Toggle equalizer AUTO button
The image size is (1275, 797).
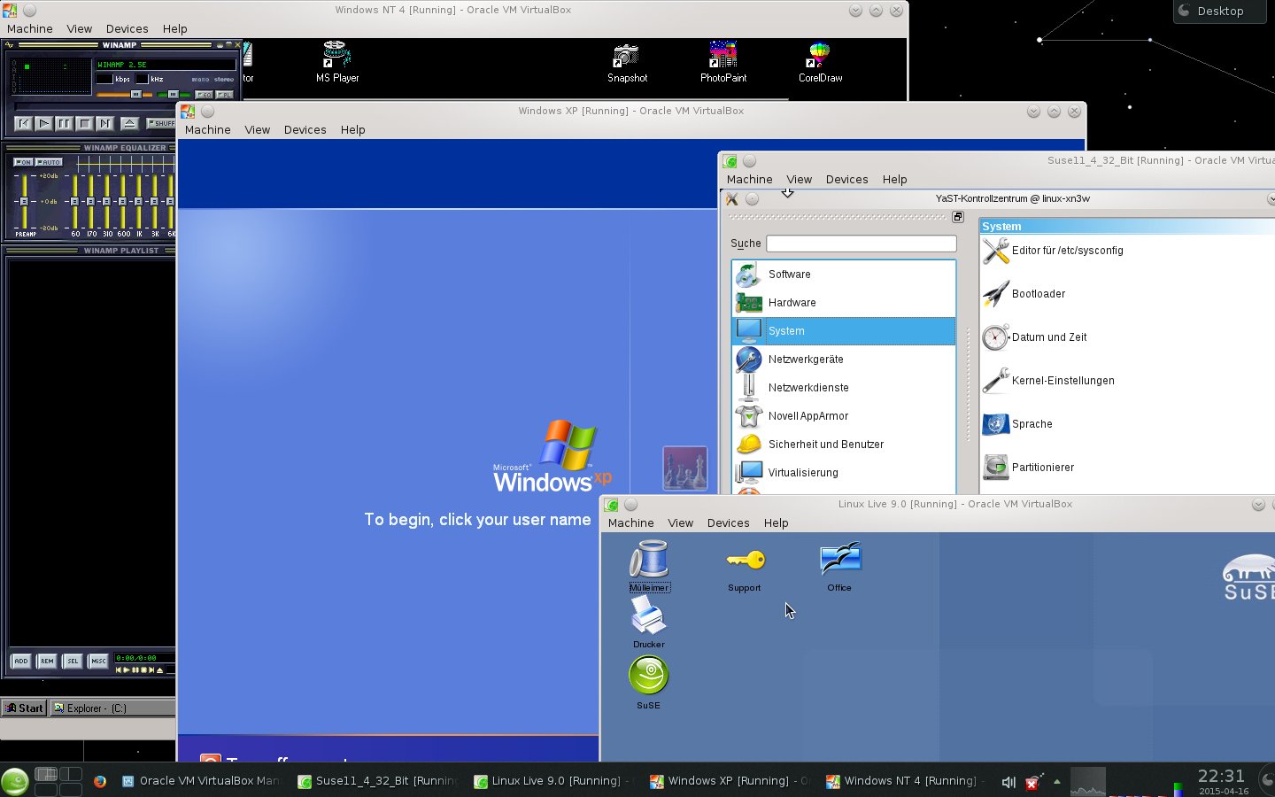[x=49, y=162]
